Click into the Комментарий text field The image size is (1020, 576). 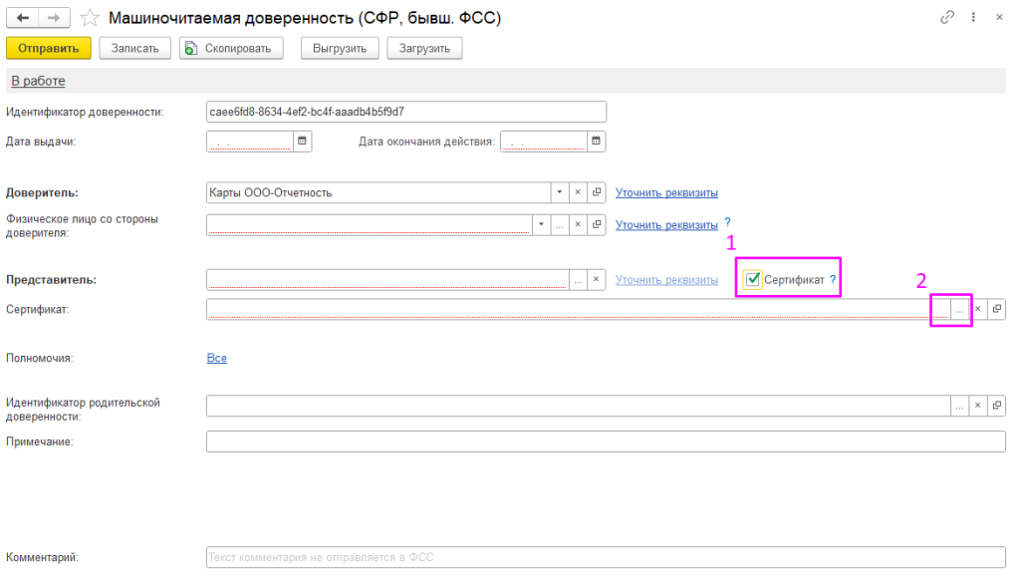(x=605, y=557)
